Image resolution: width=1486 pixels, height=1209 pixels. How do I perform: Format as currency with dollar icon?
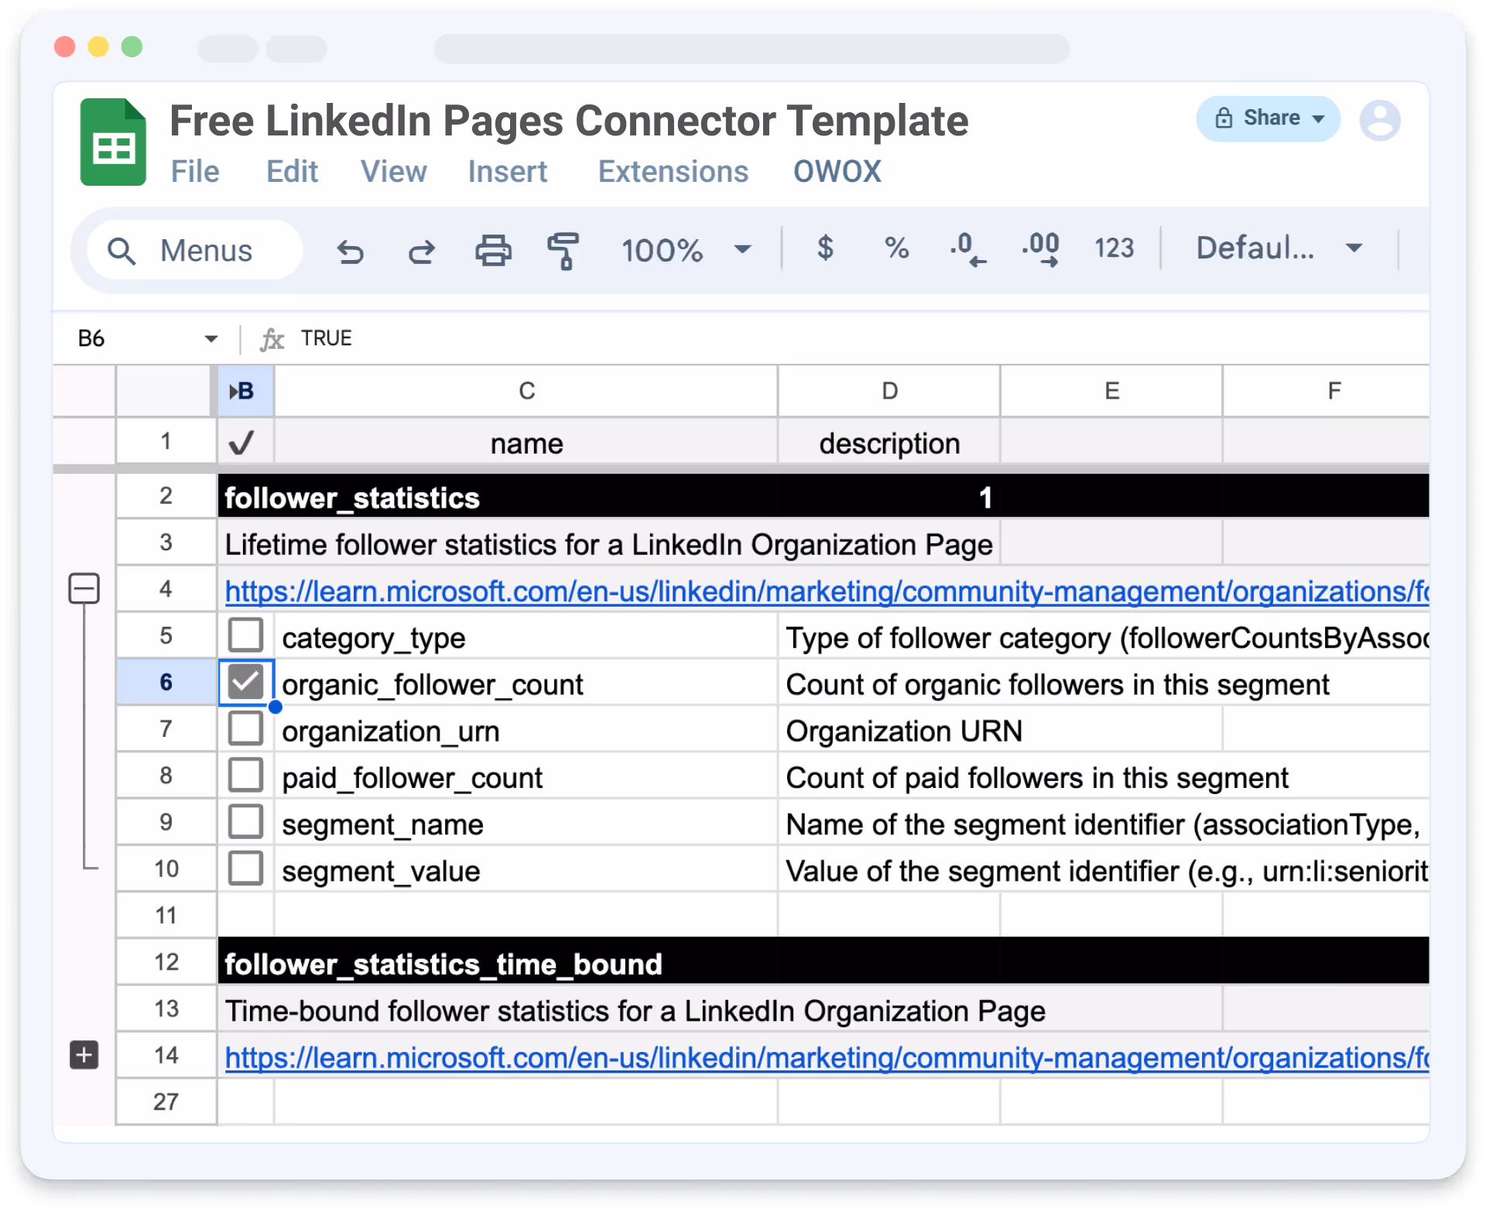point(825,248)
